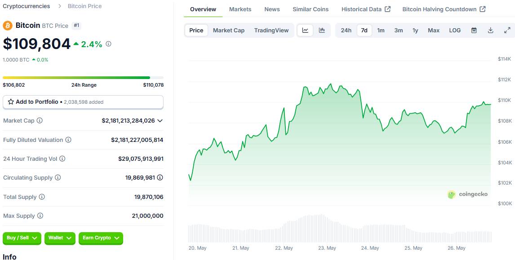
Task: Open the Circulating Supply label info icon
Action: (58, 178)
